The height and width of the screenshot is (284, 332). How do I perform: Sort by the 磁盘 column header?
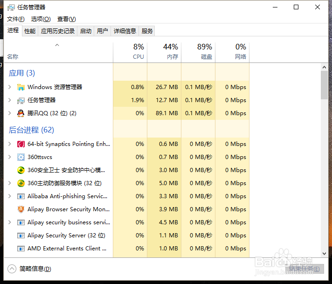[198, 52]
